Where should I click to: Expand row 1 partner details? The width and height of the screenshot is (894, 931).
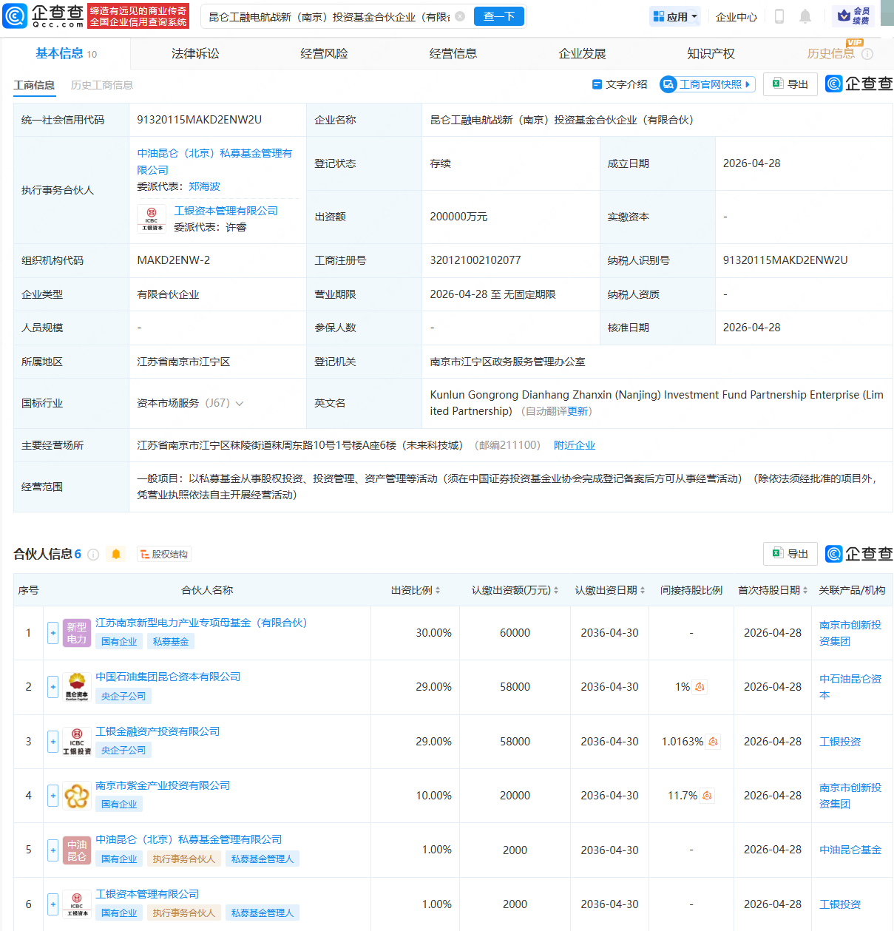[53, 633]
